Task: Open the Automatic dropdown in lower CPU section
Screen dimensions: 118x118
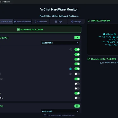Action: coord(60,111)
